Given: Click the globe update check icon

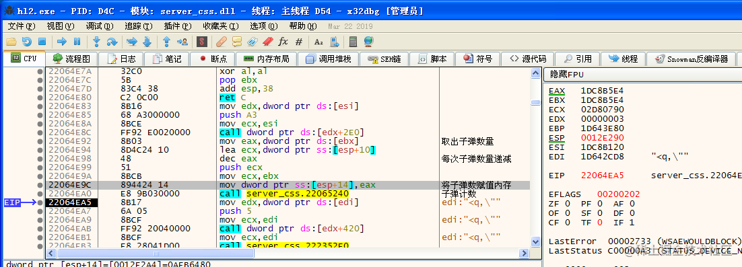Looking at the screenshot, I should pos(368,42).
